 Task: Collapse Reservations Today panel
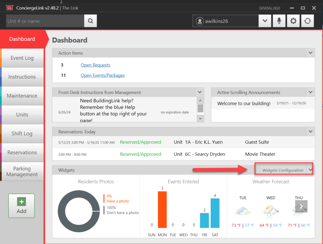(310, 131)
